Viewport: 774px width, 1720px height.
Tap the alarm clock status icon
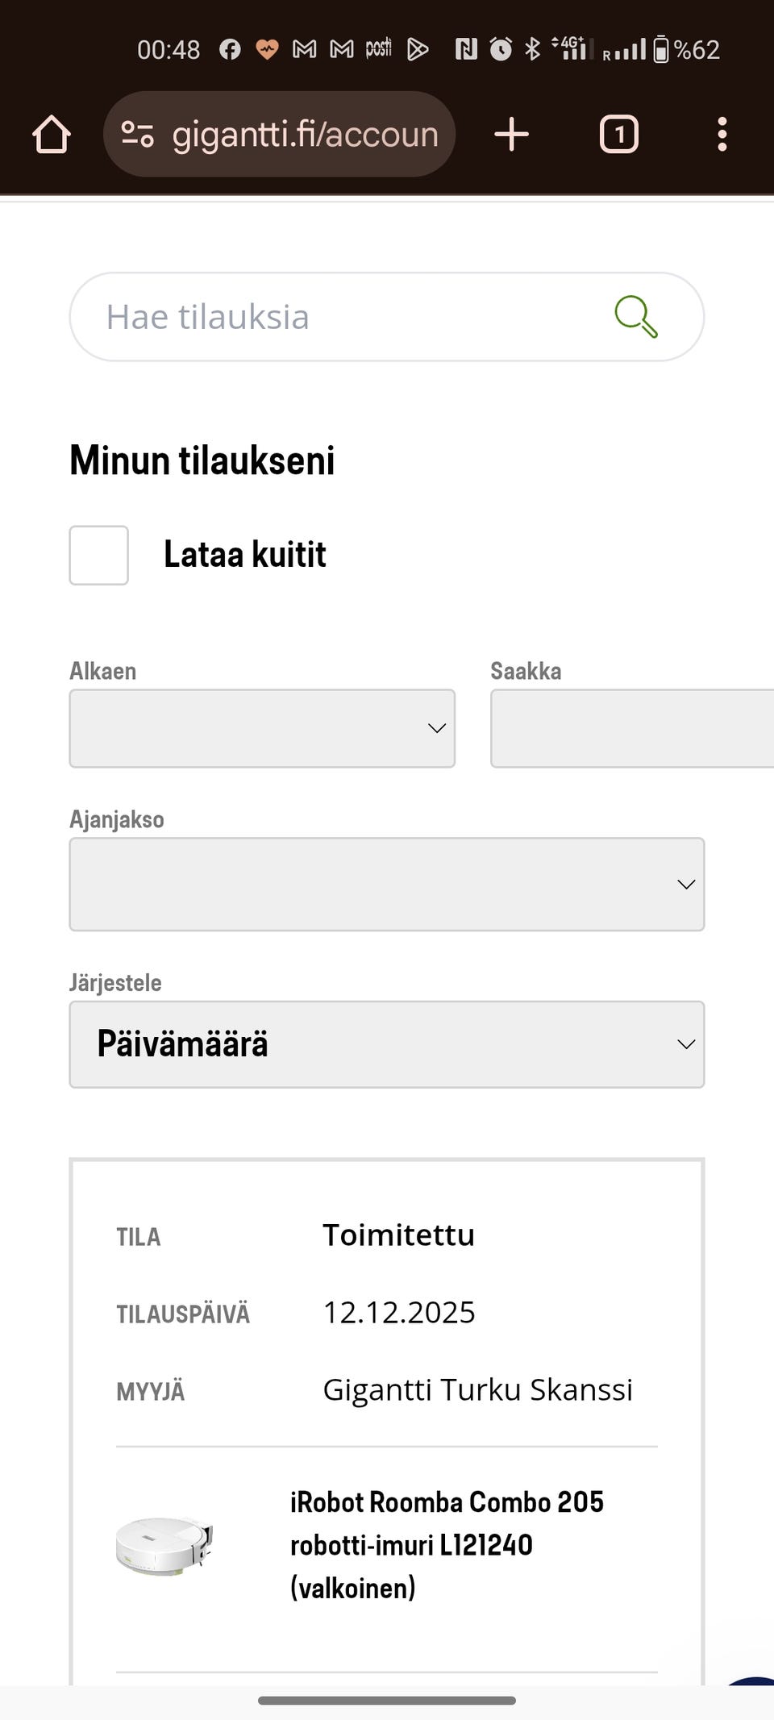pyautogui.click(x=499, y=48)
